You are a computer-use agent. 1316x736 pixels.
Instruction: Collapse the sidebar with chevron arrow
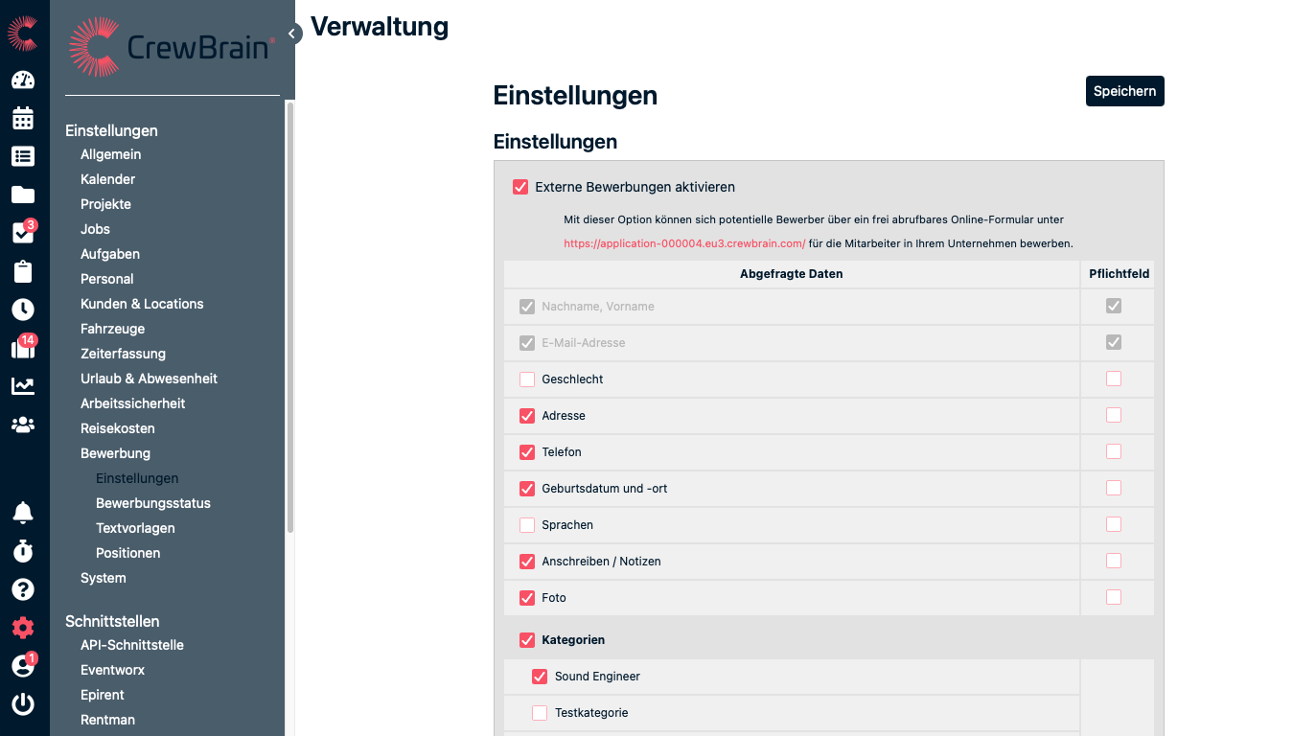pos(291,34)
